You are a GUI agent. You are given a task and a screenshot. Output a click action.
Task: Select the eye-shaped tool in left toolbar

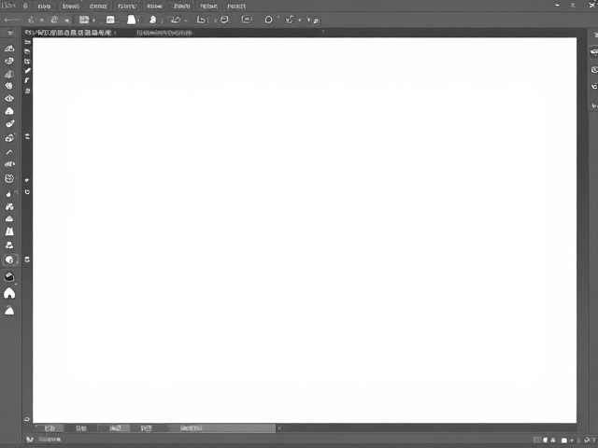9,98
